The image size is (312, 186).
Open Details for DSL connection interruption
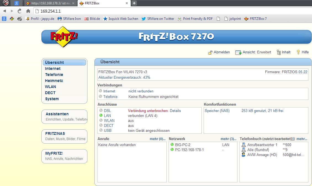(x=175, y=111)
